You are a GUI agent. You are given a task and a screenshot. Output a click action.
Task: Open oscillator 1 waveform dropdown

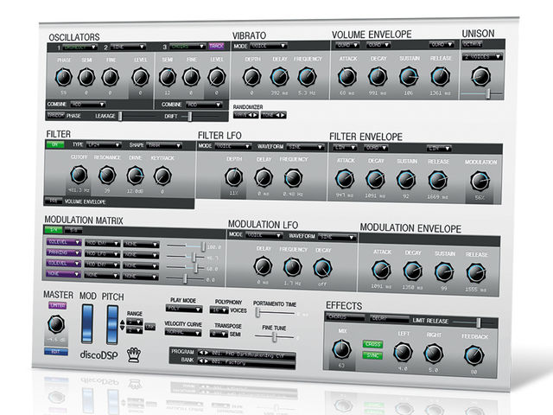point(79,47)
